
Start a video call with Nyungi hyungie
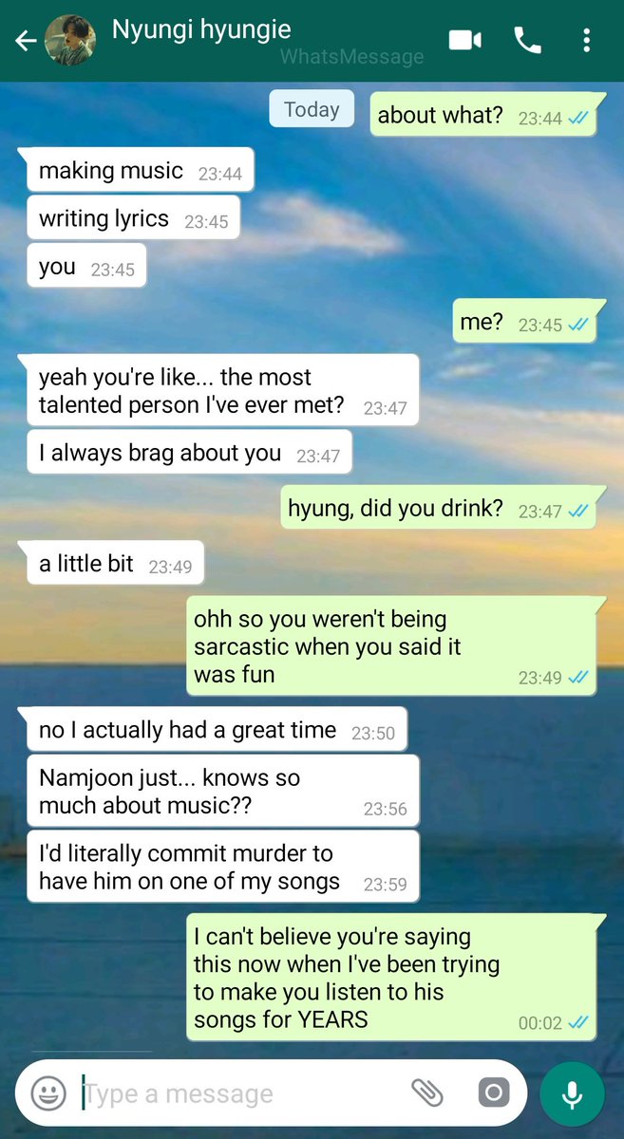coord(464,40)
